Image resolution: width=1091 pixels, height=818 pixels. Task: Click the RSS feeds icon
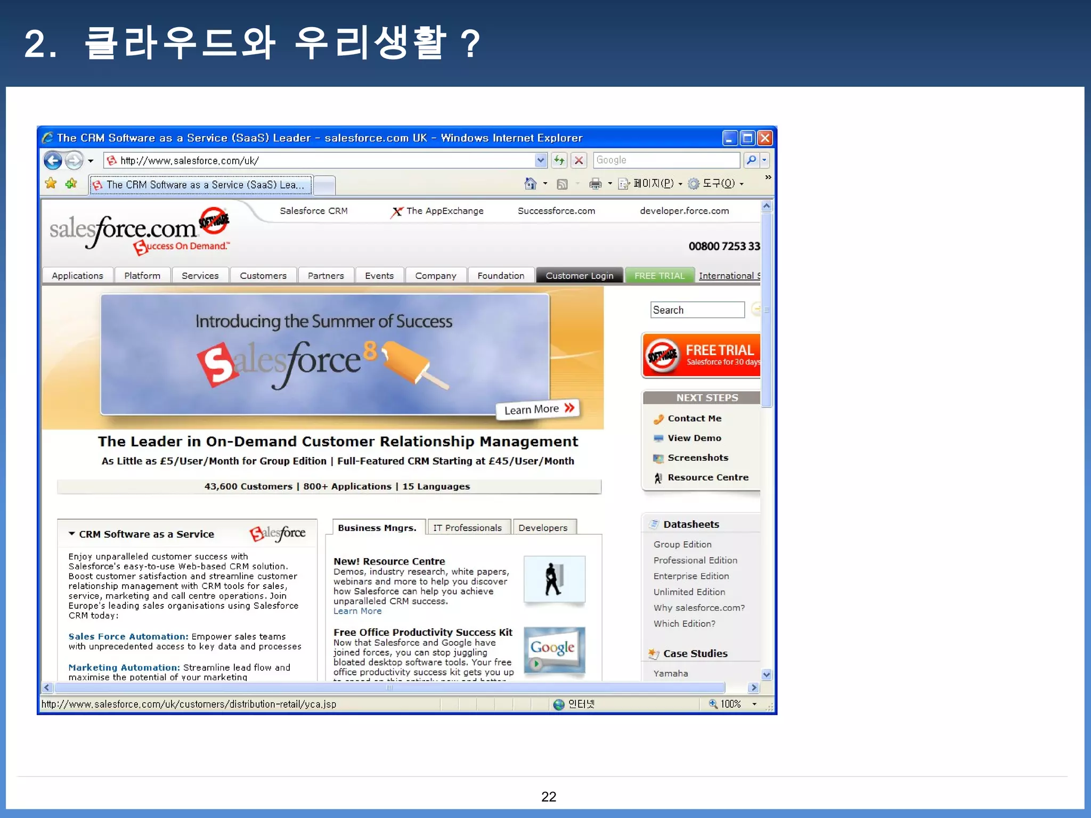pyautogui.click(x=562, y=184)
